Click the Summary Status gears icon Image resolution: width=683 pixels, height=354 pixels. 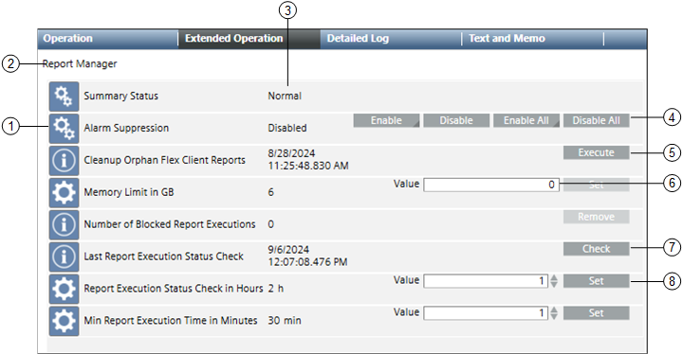65,97
